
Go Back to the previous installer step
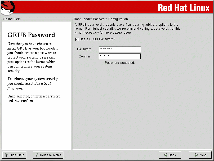pos(170,155)
